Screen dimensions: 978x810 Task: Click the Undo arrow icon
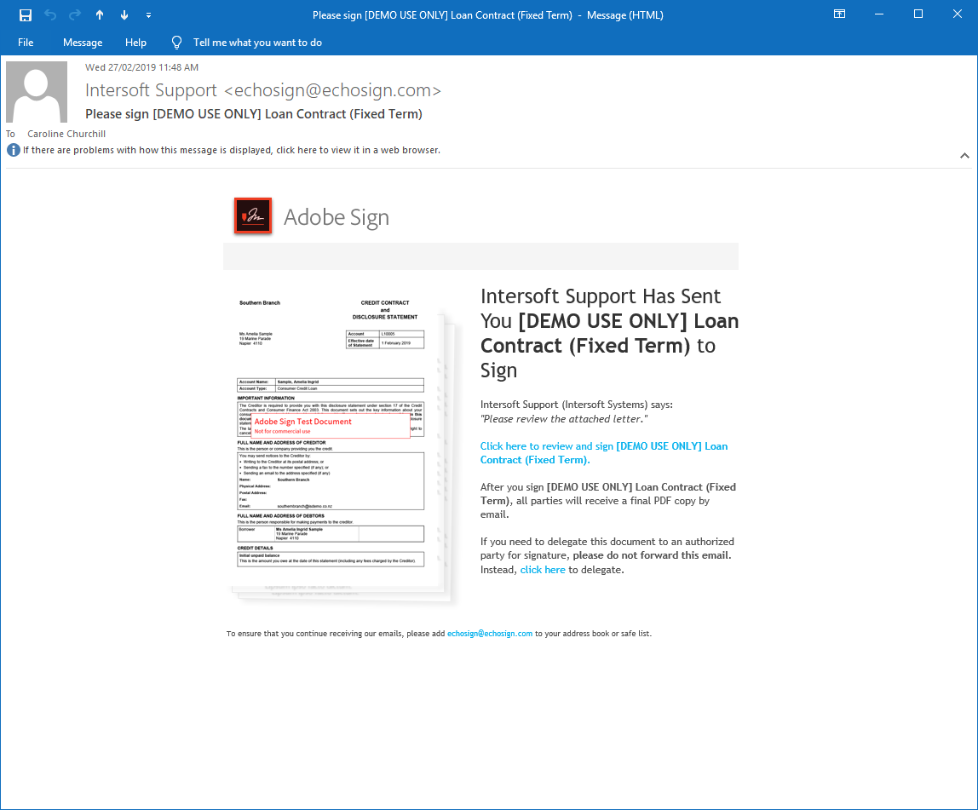pyautogui.click(x=50, y=15)
